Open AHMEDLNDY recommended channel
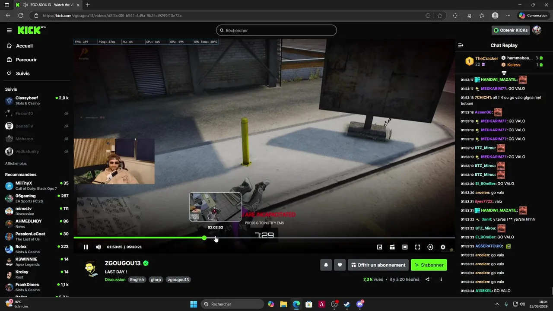 point(37,224)
